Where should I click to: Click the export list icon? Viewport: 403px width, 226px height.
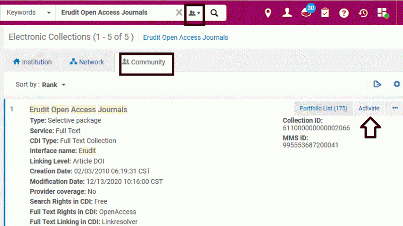(x=377, y=84)
